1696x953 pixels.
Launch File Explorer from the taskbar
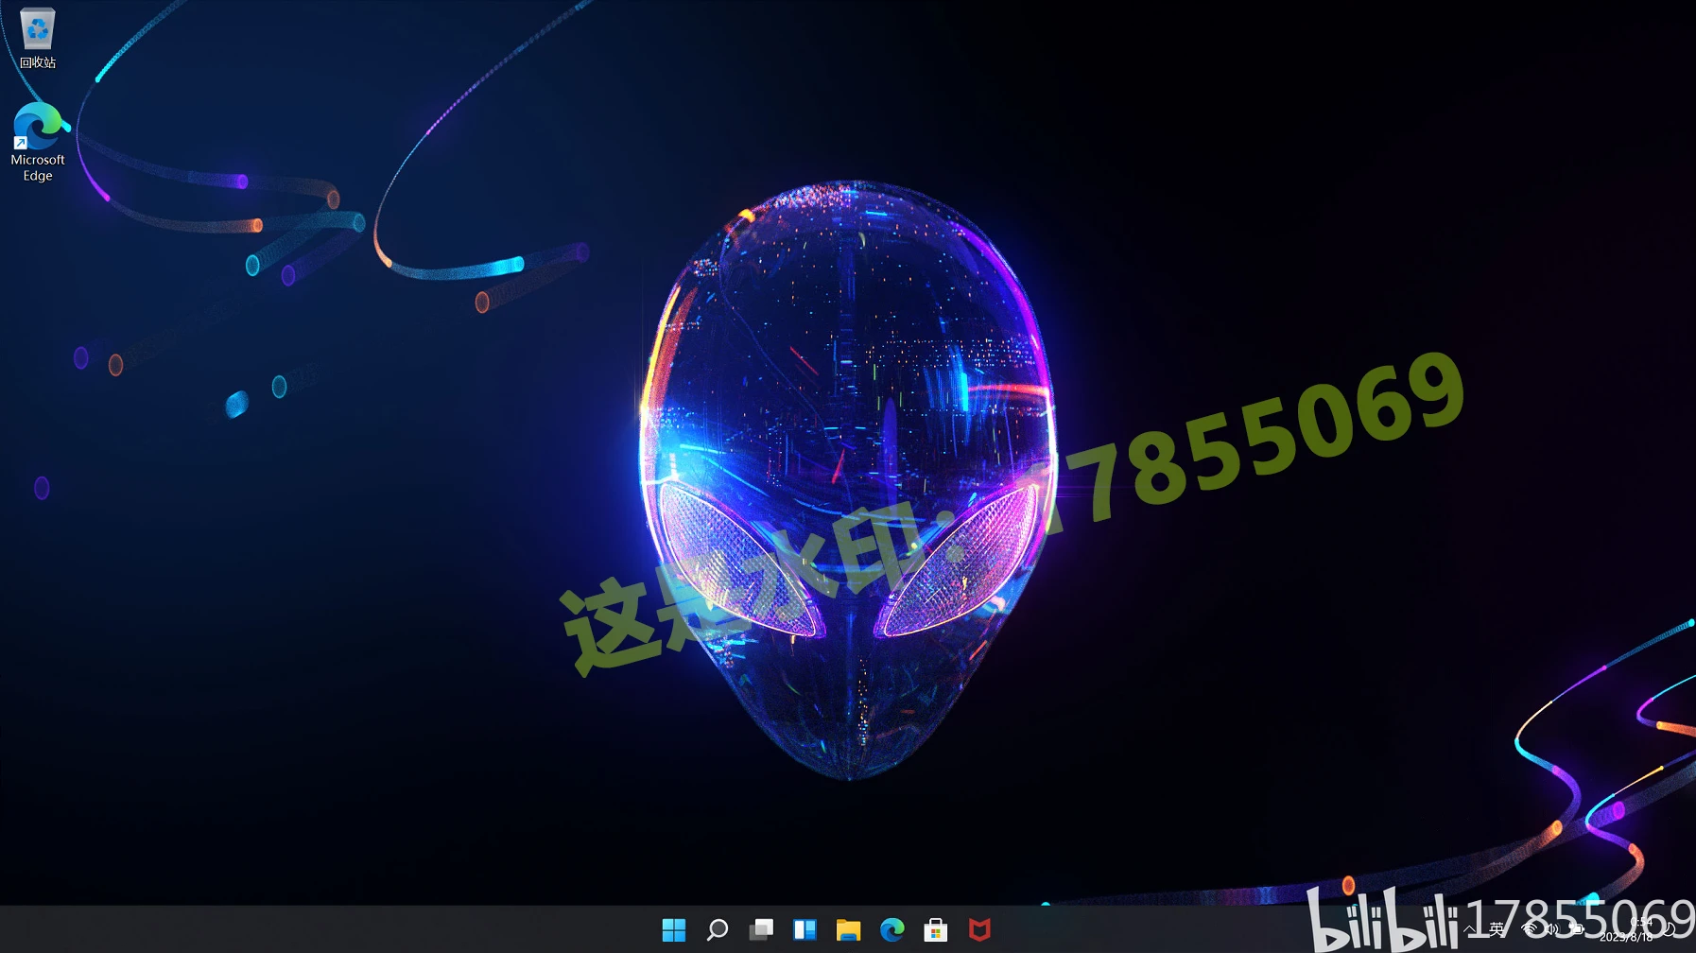pos(848,930)
